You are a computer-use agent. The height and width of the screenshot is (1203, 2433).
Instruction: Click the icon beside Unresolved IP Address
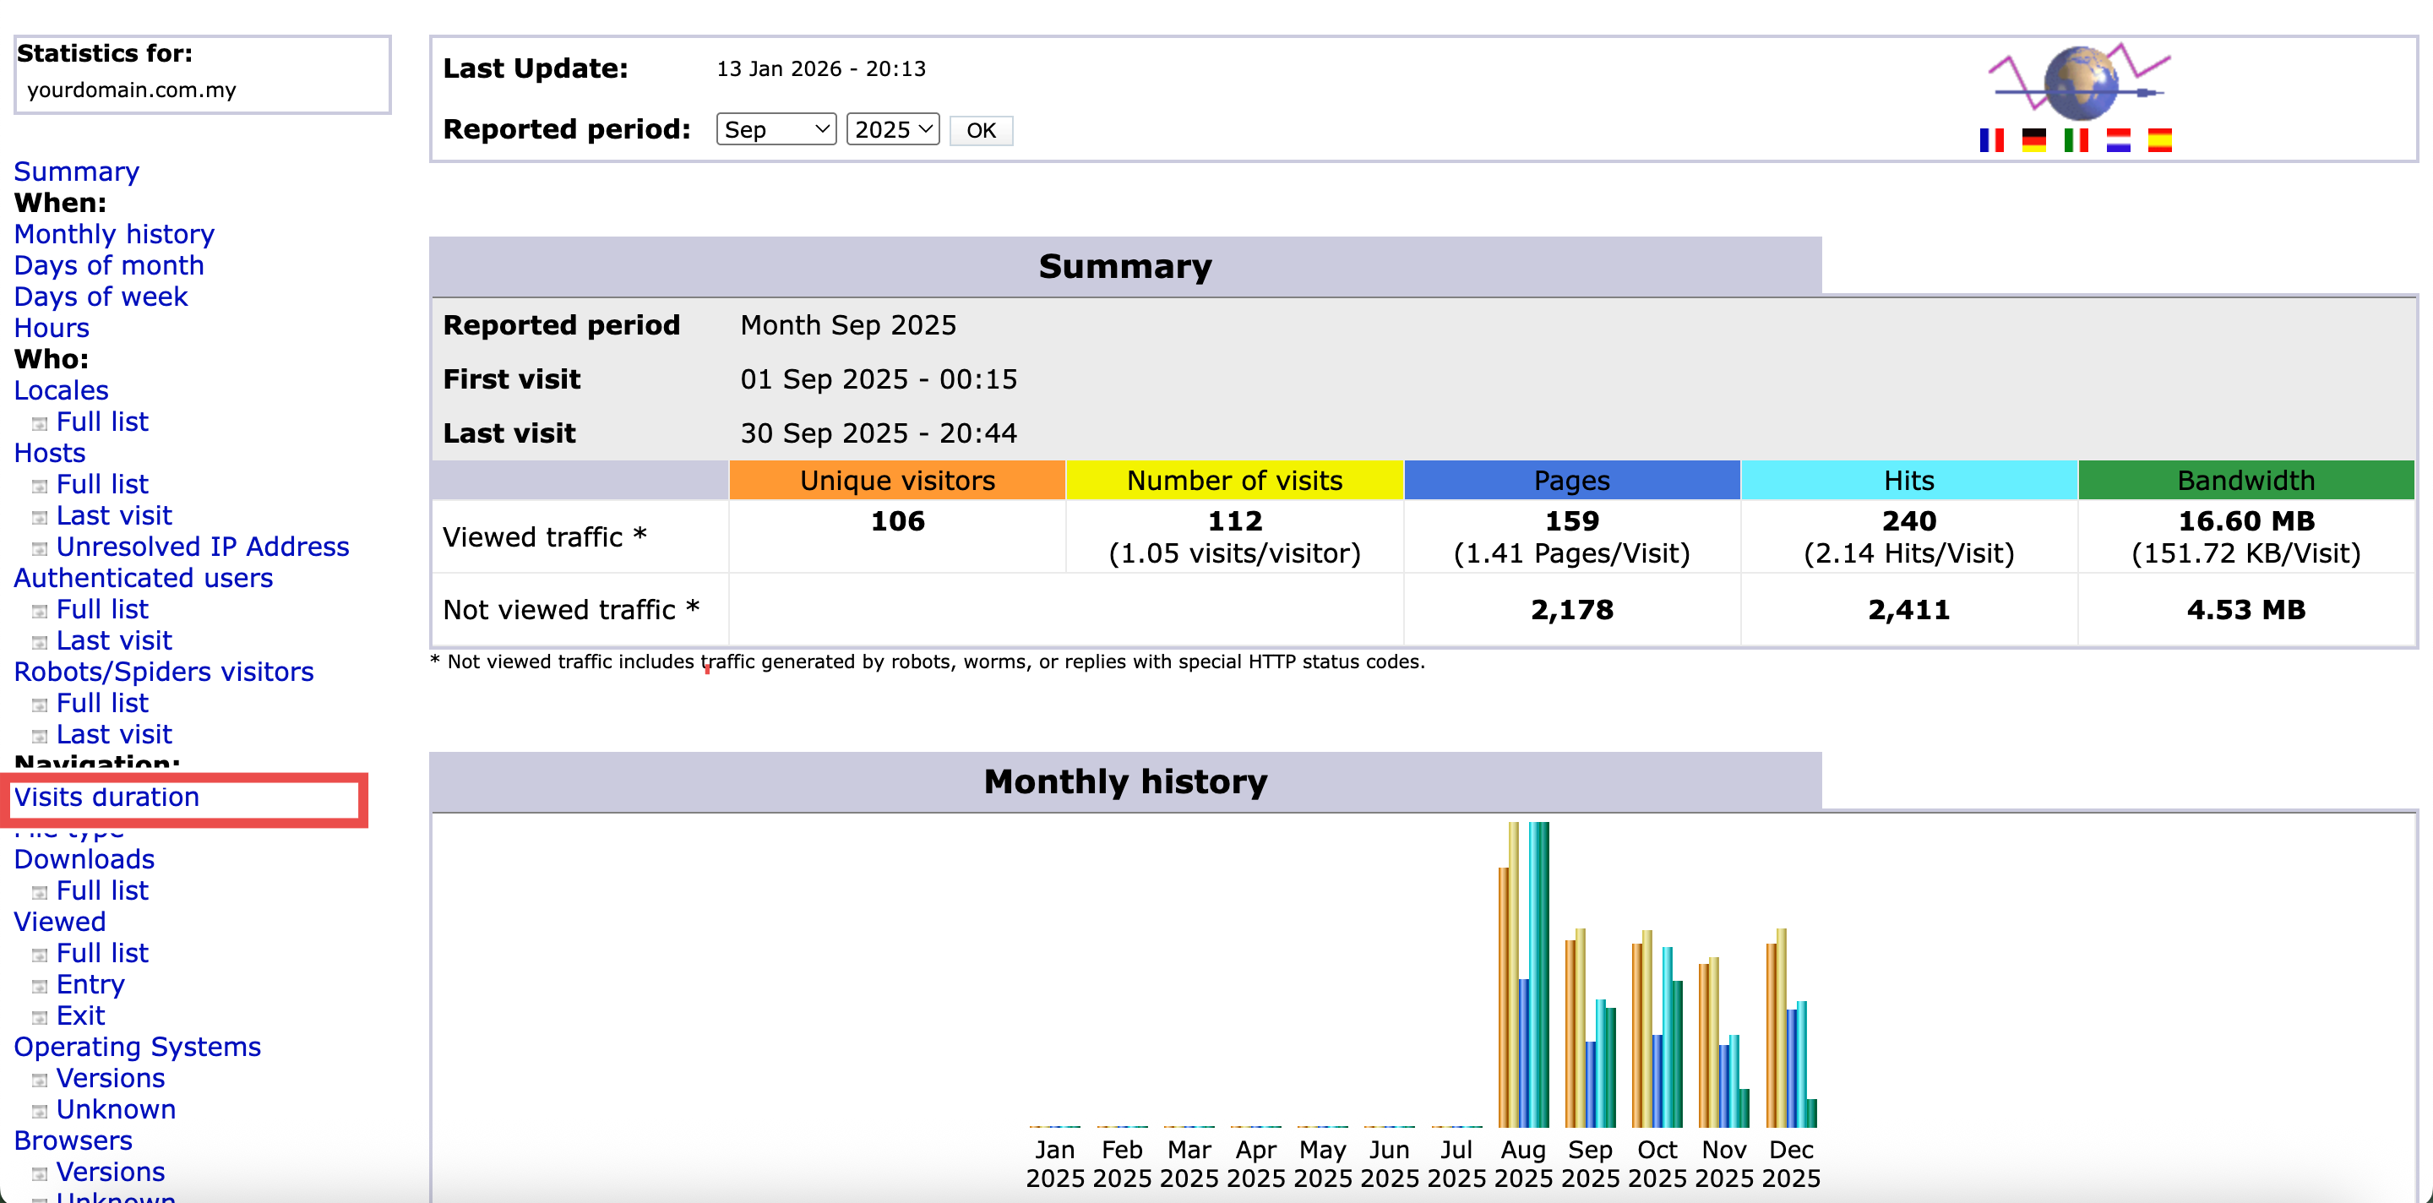[x=40, y=548]
